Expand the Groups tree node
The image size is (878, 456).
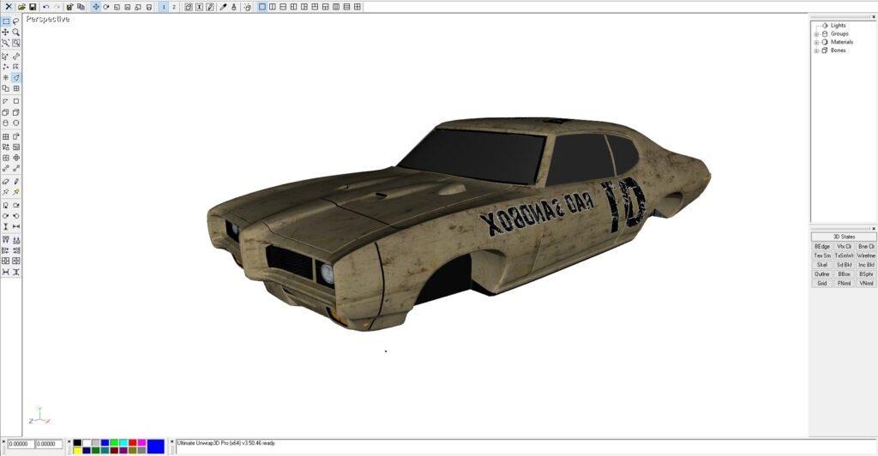pyautogui.click(x=816, y=33)
